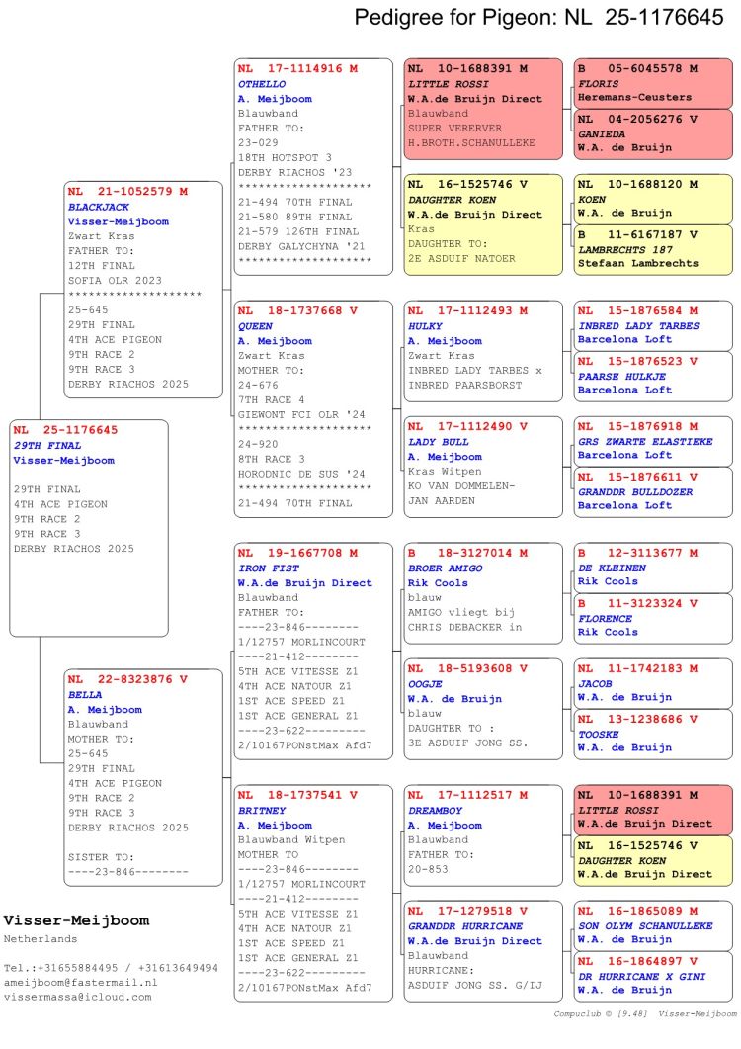Click the GANIEDA ancestor box
This screenshot has width=741, height=1049.
[x=653, y=133]
